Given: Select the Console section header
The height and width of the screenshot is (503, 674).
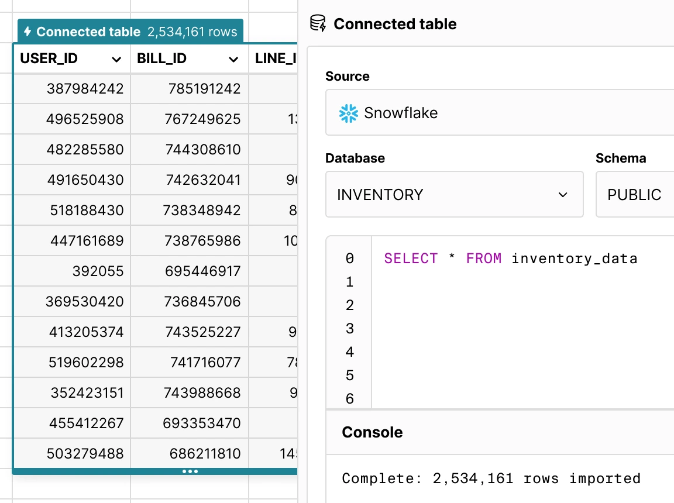Looking at the screenshot, I should tap(372, 432).
